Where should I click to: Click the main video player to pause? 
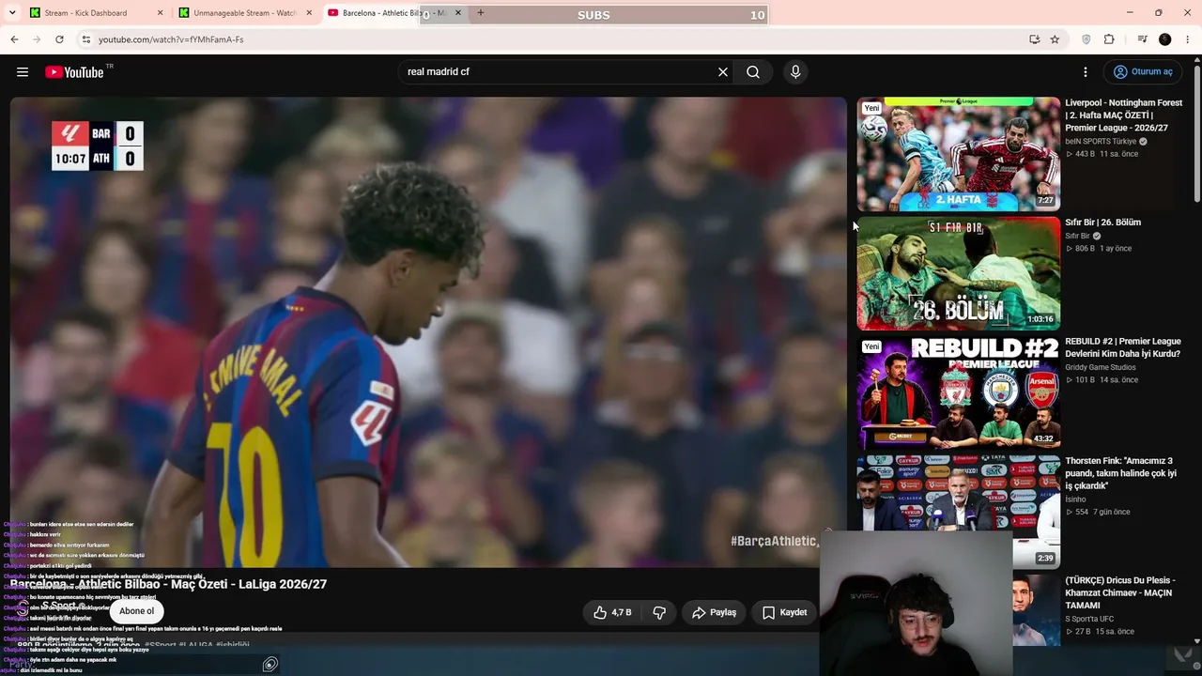click(428, 331)
